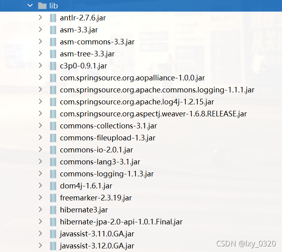Expand commons-lang3-3.1.jar
Image resolution: width=282 pixels, height=252 pixels.
[x=40, y=161]
